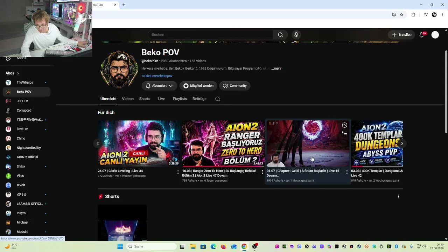
Task: Open the Shorts section options menu
Action: coord(398,197)
